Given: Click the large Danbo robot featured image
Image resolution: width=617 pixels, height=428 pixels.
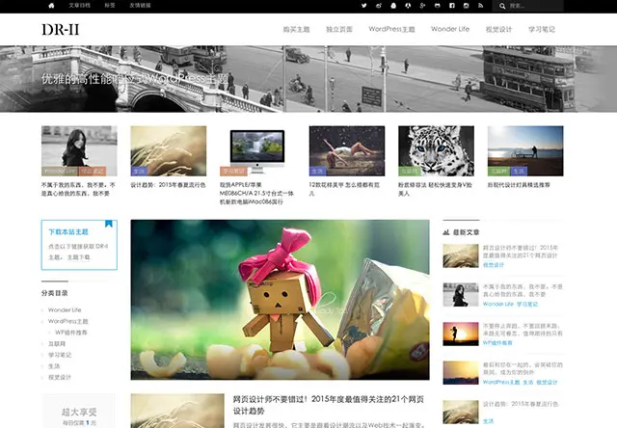Looking at the screenshot, I should coord(280,300).
